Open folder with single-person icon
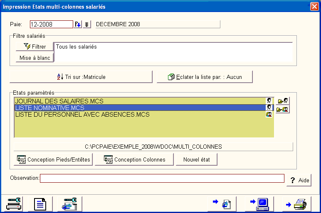Image resolution: width=321 pixels, height=213 pixels. click(283, 101)
